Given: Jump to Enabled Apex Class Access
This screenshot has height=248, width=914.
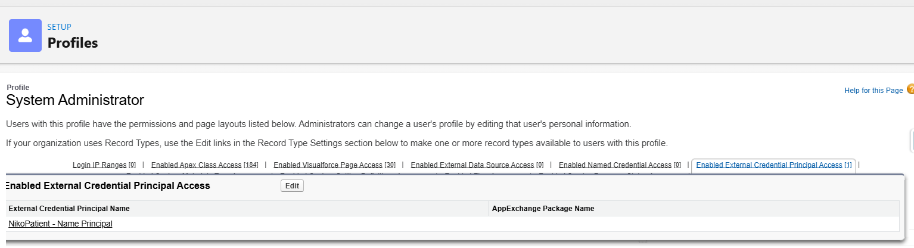Looking at the screenshot, I should click(204, 165).
